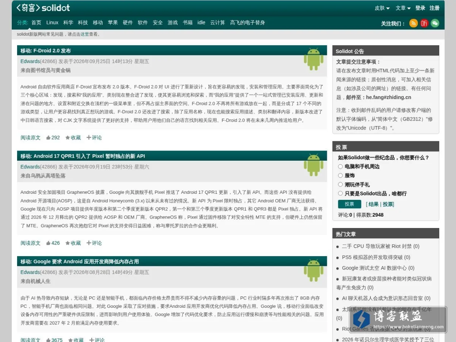Click 来自机械人生 tagline
The height and width of the screenshot is (342, 456).
coord(35,282)
